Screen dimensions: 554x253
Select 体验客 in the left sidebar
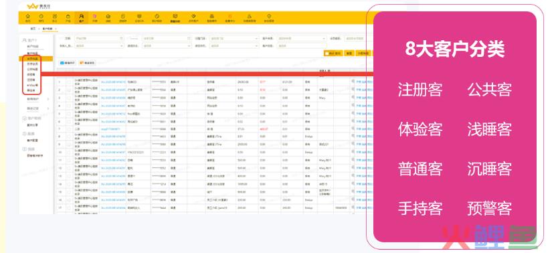(31, 74)
